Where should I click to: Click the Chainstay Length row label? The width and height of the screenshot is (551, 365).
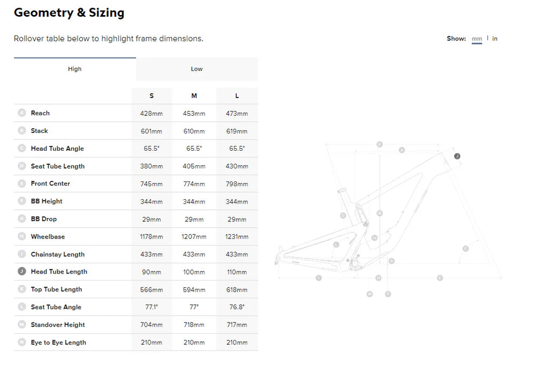tap(58, 254)
